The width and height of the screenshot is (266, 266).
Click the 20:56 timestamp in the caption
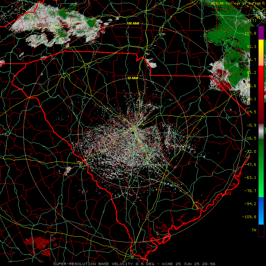(209, 264)
